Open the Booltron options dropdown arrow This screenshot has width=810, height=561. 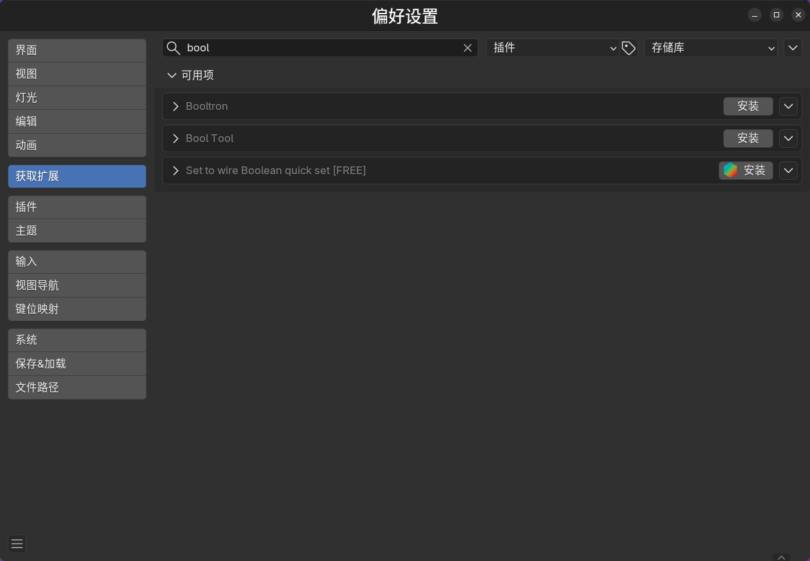(788, 106)
